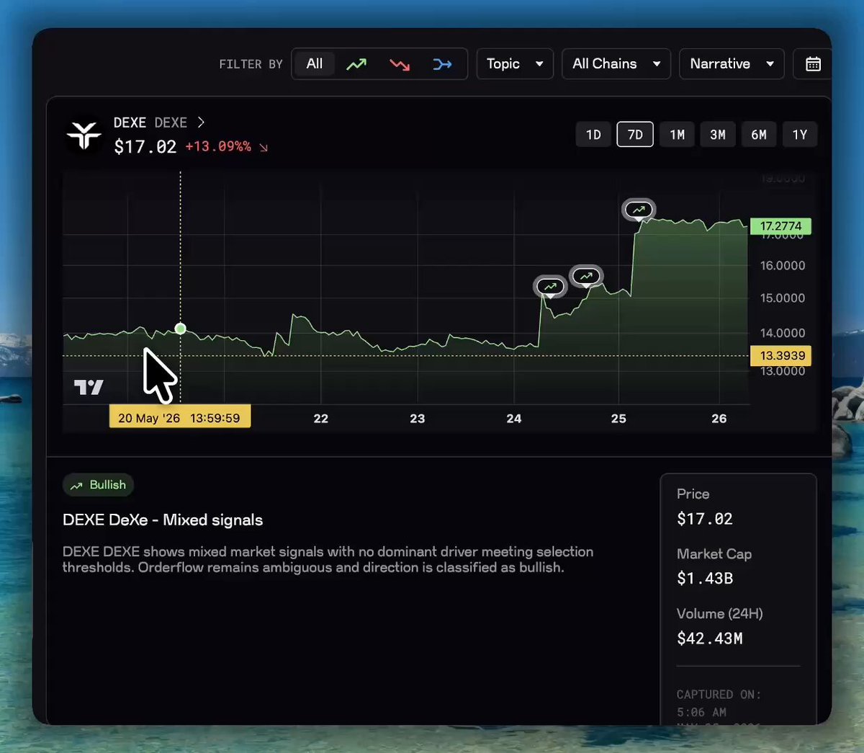Click the Market Cap $1.43B value
This screenshot has height=753, width=864.
pyautogui.click(x=705, y=579)
